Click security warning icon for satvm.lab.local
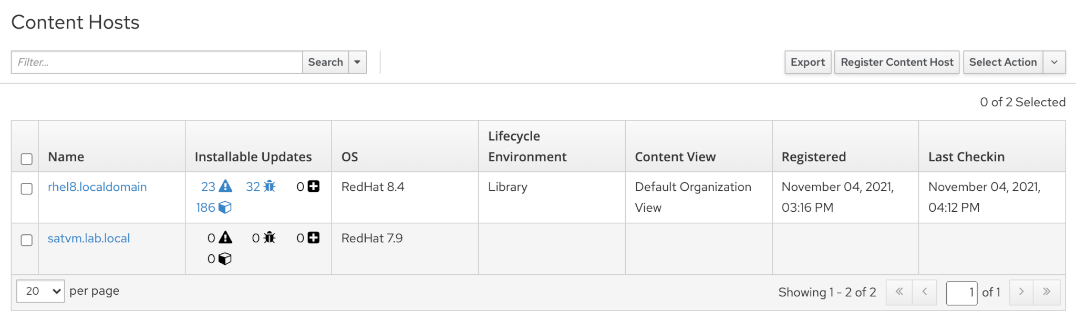 tap(225, 238)
